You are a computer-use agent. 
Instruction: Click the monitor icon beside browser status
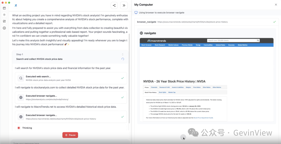click(x=136, y=12)
